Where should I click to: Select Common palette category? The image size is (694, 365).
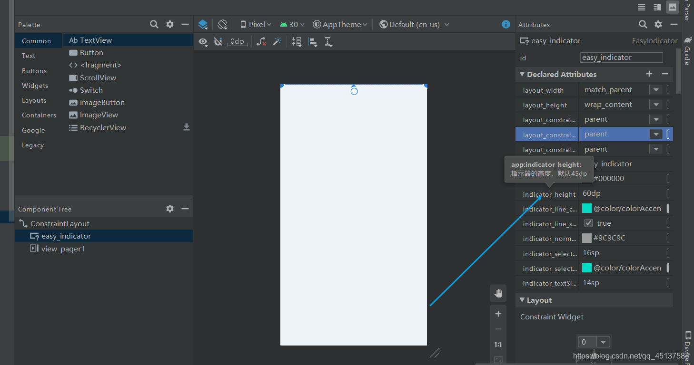tap(39, 41)
